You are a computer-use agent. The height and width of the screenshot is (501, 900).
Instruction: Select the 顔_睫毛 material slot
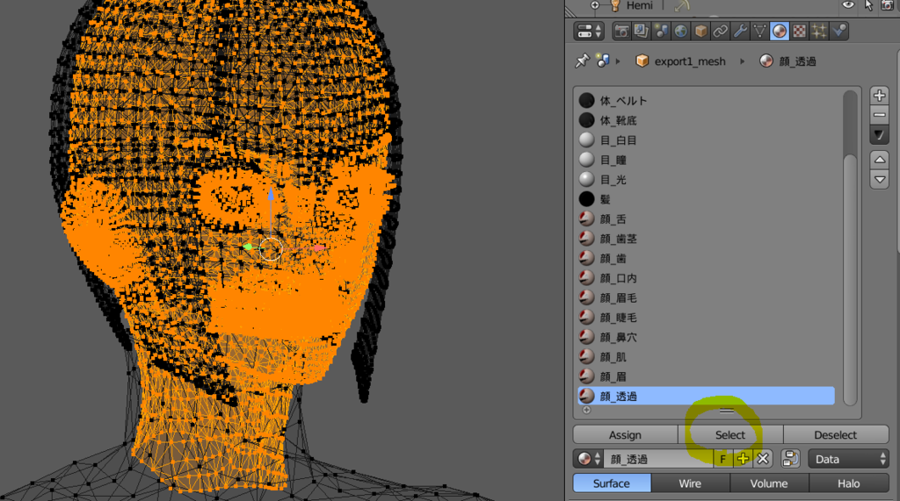tap(707, 317)
